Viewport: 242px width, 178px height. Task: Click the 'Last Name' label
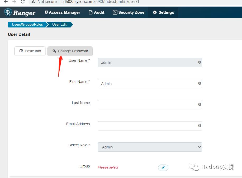click(x=81, y=103)
